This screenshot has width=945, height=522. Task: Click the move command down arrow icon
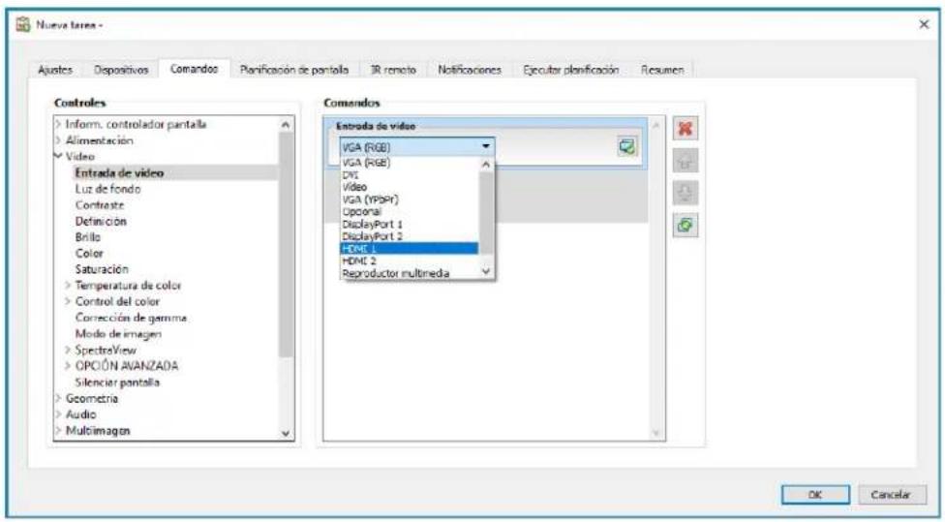(x=686, y=193)
